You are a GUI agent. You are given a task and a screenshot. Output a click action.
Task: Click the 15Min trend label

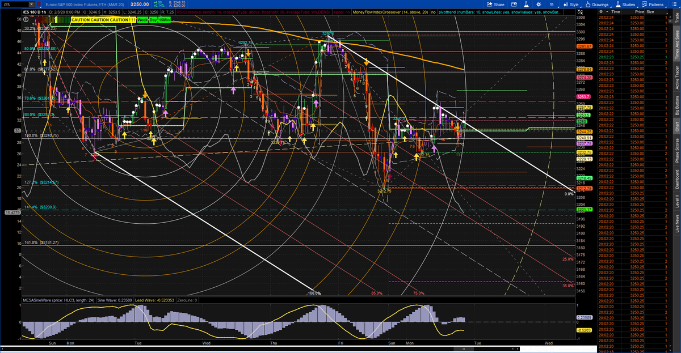point(166,19)
